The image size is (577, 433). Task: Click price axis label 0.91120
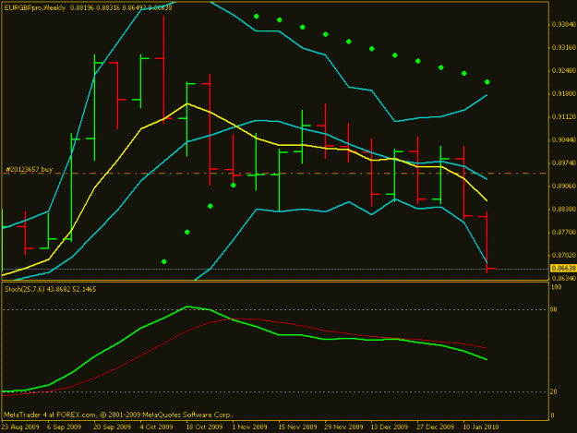pos(563,117)
